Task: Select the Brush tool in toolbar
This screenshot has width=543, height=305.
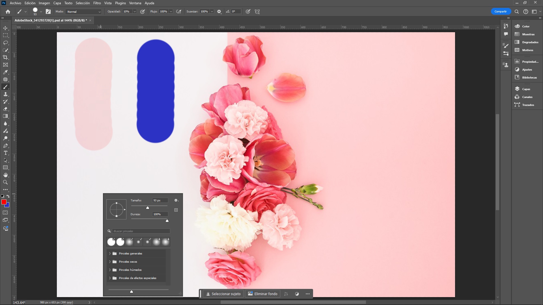Action: click(x=5, y=87)
